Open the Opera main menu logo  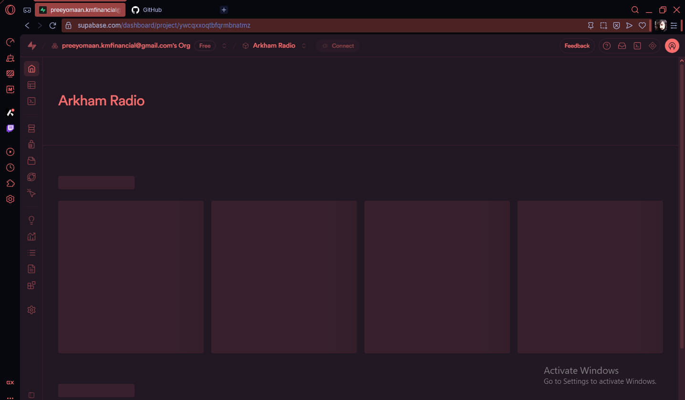(10, 10)
